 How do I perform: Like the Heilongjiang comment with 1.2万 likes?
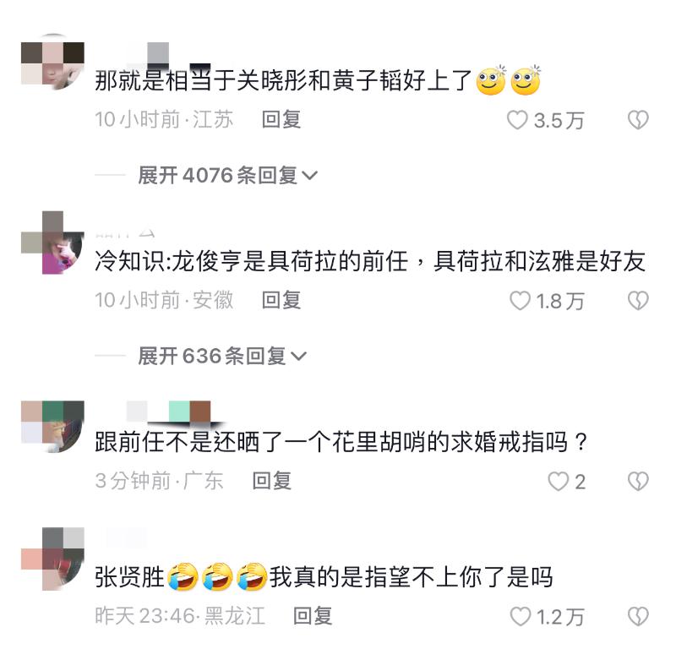pyautogui.click(x=521, y=616)
